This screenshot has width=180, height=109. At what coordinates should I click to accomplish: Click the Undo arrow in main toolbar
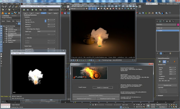click(x=3, y=7)
